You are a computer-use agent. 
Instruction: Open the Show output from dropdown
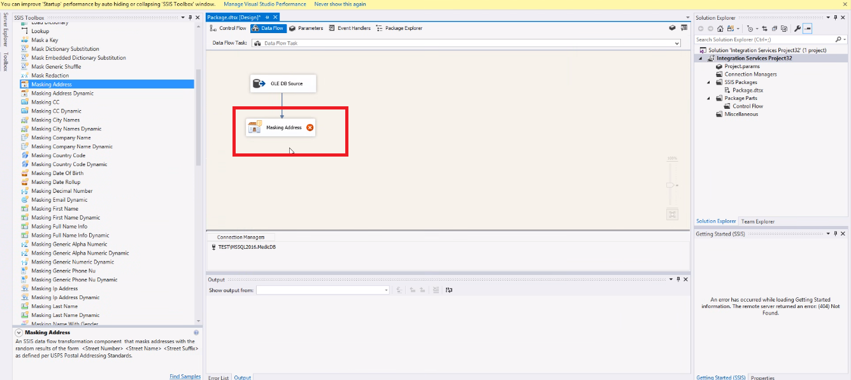(x=386, y=290)
